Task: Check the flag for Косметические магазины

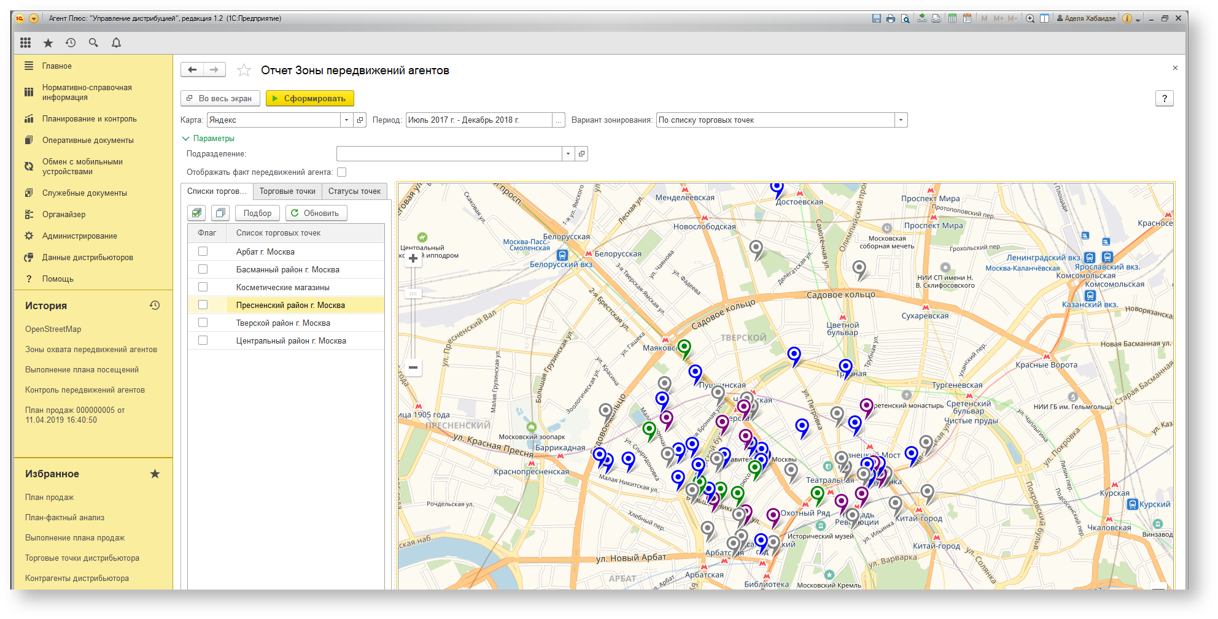Action: (x=203, y=287)
